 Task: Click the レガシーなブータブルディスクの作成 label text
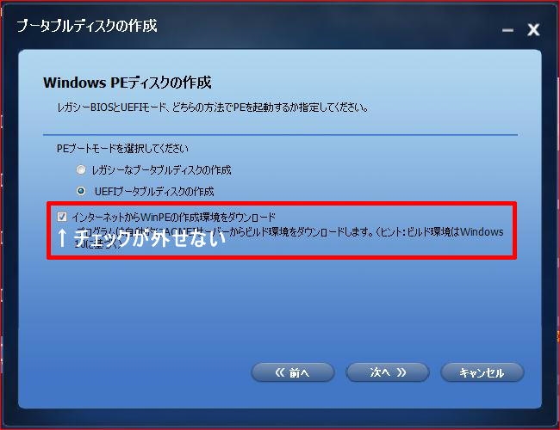(x=161, y=170)
